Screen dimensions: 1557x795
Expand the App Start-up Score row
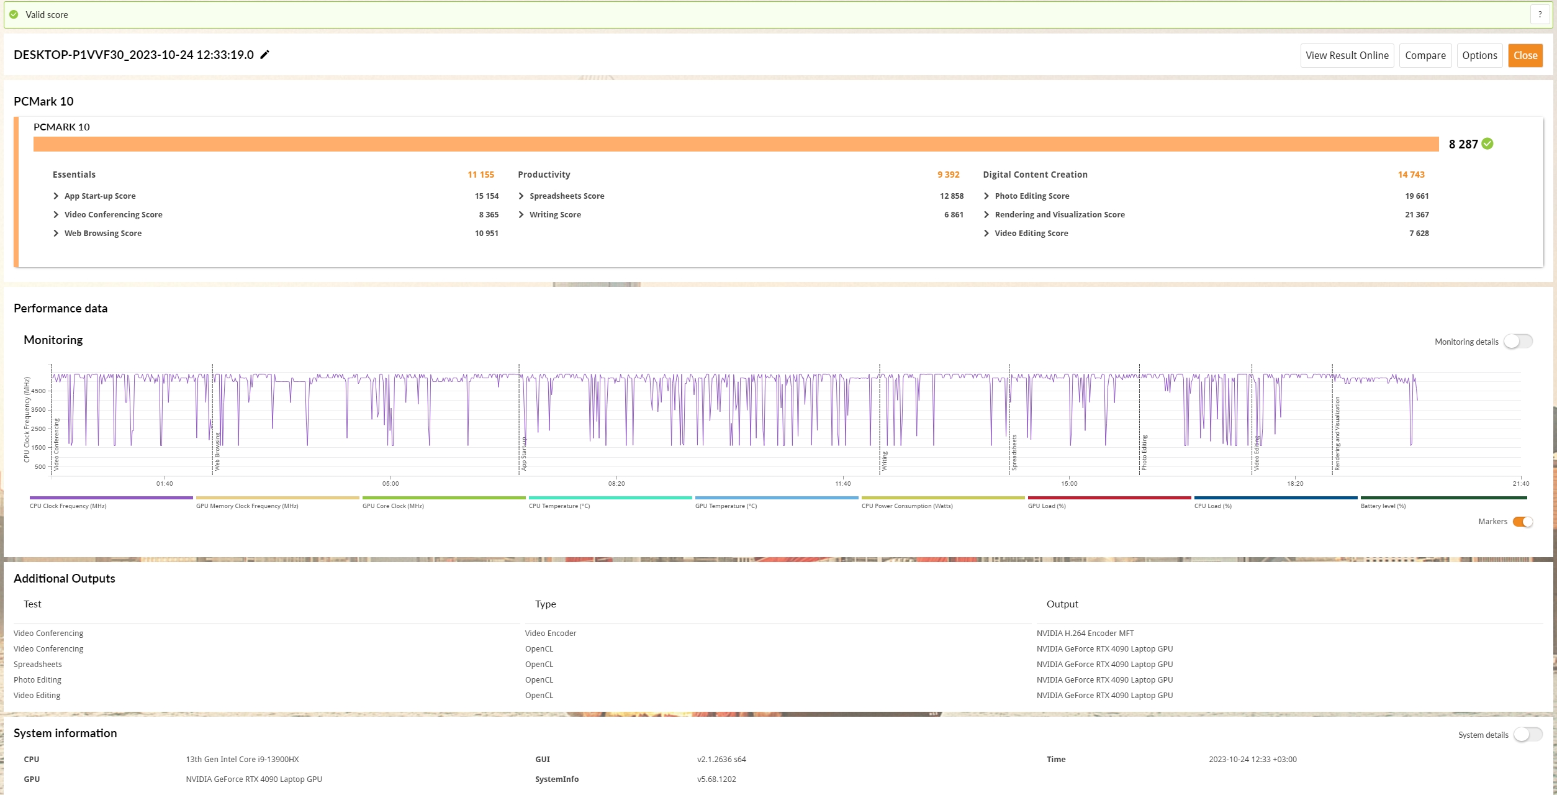point(56,196)
